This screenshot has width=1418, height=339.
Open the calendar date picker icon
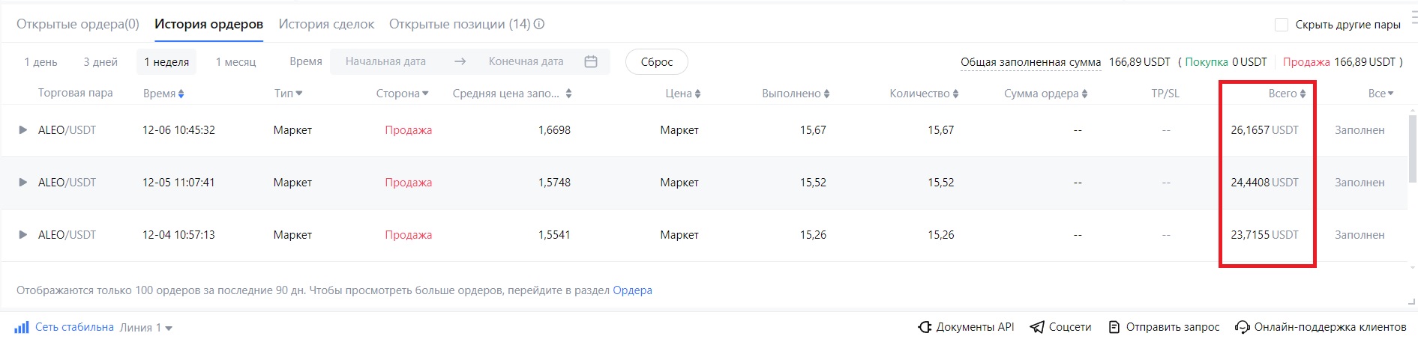click(591, 61)
